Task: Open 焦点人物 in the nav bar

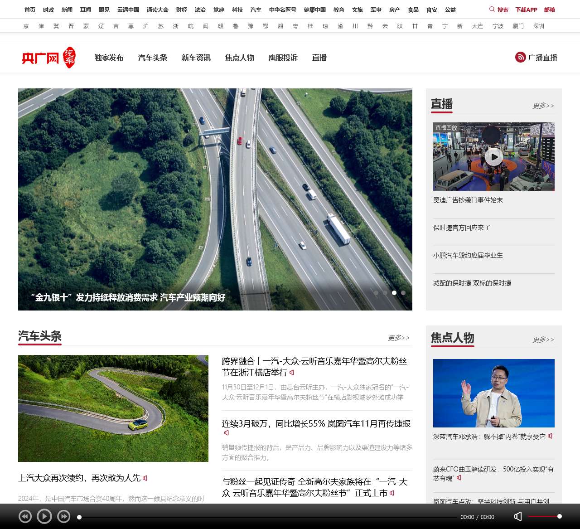Action: tap(240, 58)
